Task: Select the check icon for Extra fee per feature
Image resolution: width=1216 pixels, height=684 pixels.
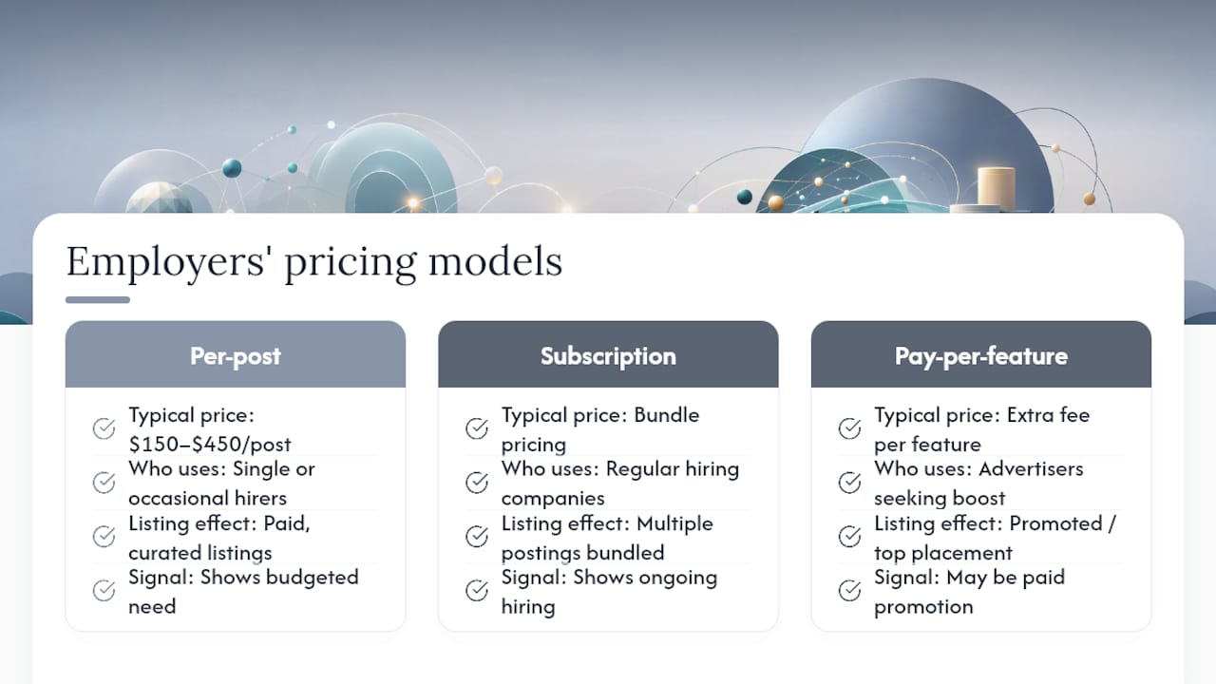Action: coord(850,429)
